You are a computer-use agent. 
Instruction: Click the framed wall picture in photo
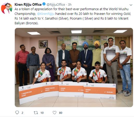point(43,44)
